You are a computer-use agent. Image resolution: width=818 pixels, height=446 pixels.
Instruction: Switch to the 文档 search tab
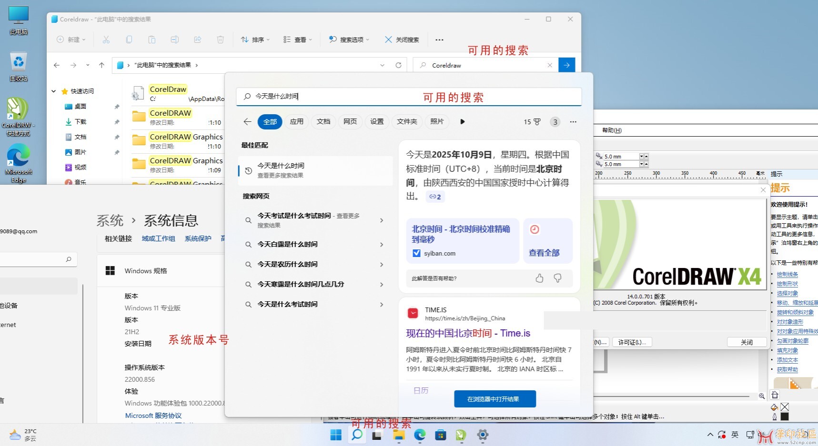pyautogui.click(x=323, y=121)
